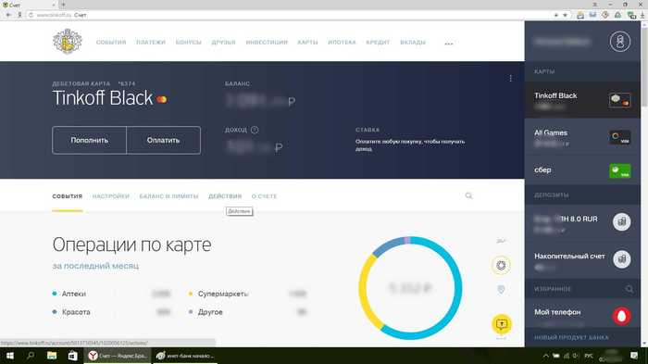Show hidden tray icons chevron
648x364 pixels.
pos(545,356)
